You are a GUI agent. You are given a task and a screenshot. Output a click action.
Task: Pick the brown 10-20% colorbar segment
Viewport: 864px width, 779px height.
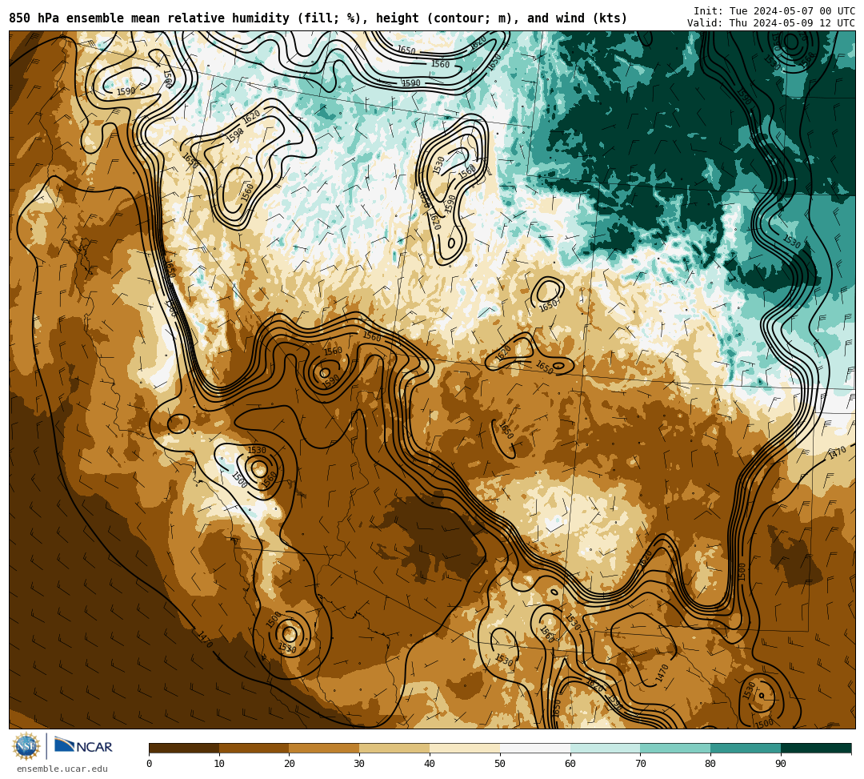(x=254, y=748)
